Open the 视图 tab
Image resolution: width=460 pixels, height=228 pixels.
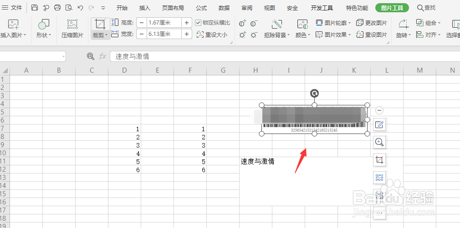[x=270, y=8]
